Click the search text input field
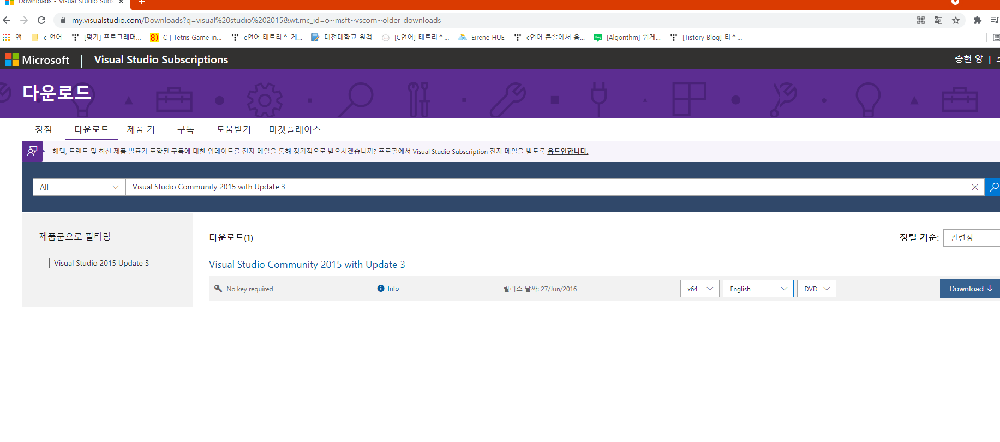1000x442 pixels. point(547,187)
